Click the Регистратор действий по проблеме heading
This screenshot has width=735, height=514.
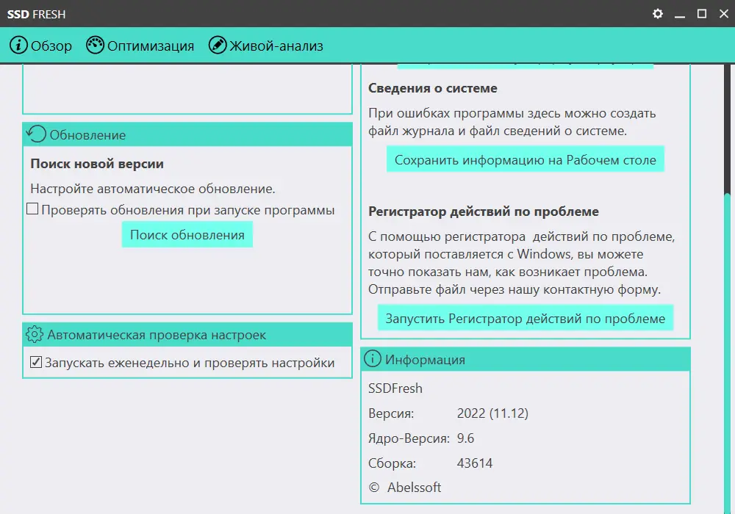484,211
